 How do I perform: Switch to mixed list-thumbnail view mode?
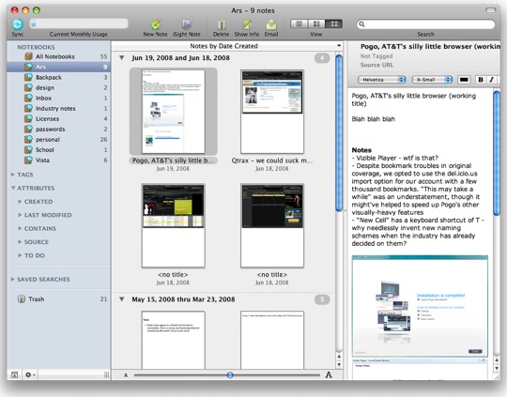[316, 23]
